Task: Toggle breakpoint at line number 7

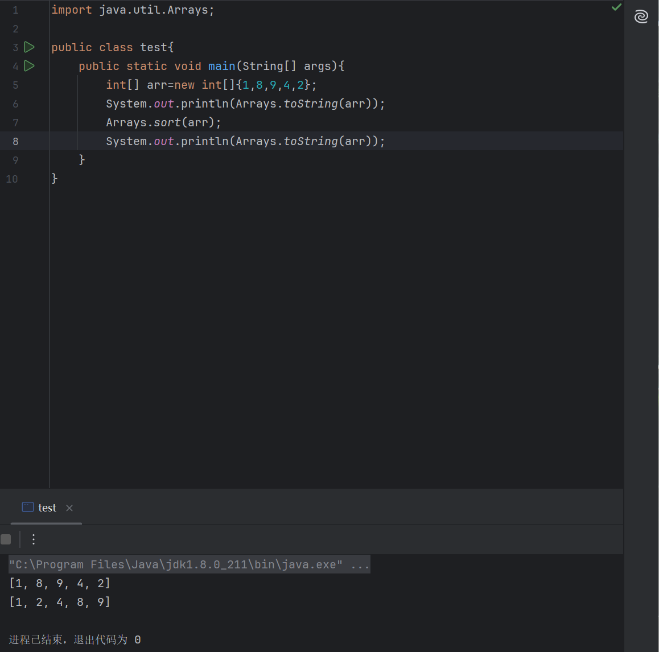Action: tap(15, 123)
